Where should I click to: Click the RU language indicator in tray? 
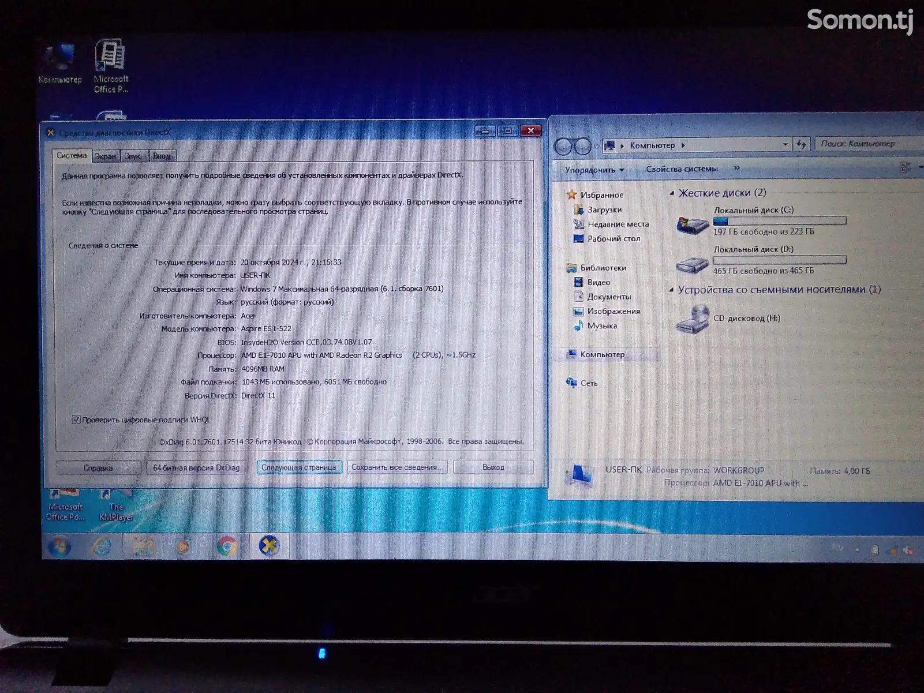837,547
